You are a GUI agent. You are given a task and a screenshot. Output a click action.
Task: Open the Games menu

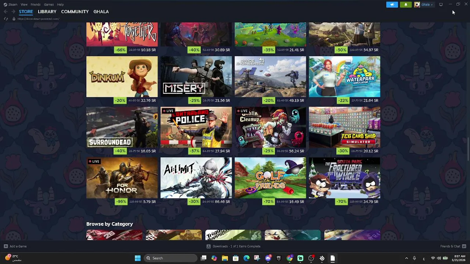point(49,4)
